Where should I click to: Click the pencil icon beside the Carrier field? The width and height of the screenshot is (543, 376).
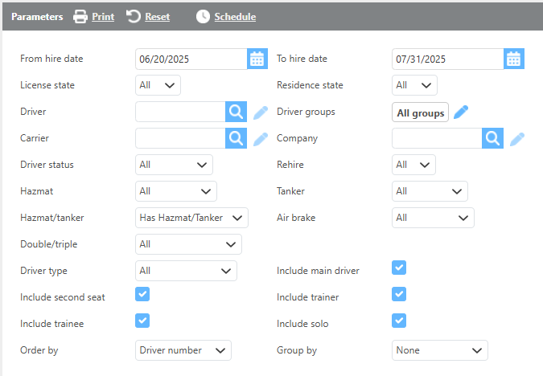tap(261, 139)
